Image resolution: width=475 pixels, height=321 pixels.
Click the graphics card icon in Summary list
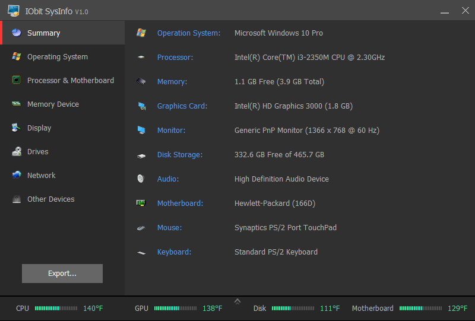(x=141, y=106)
